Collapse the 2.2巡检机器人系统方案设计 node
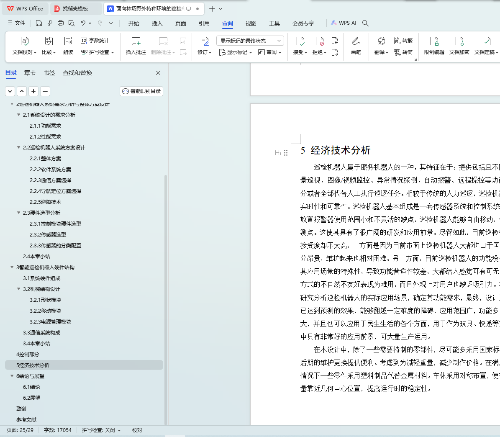Viewport: 500px width, 437px height. click(18, 147)
